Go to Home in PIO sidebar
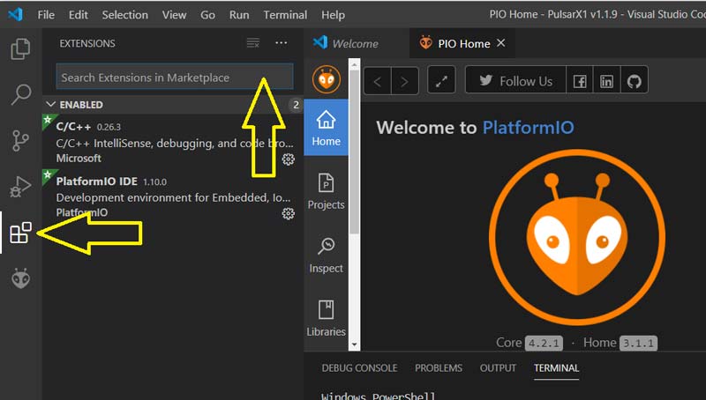This screenshot has width=706, height=400. pyautogui.click(x=326, y=128)
